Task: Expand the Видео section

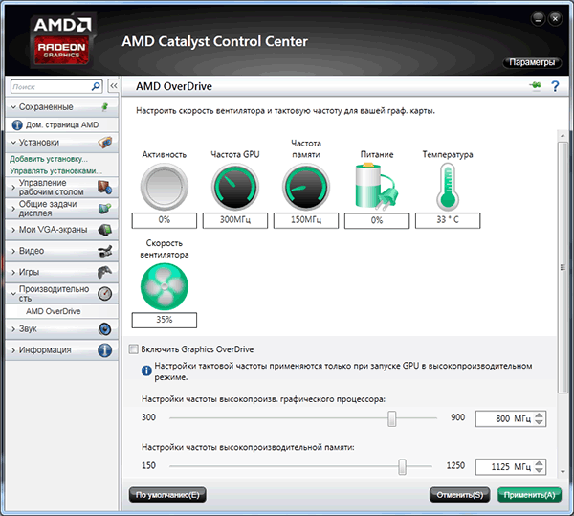Action: point(13,251)
